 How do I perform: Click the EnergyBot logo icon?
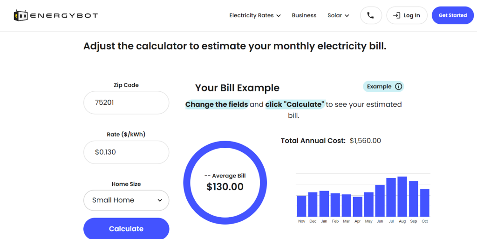(x=21, y=15)
